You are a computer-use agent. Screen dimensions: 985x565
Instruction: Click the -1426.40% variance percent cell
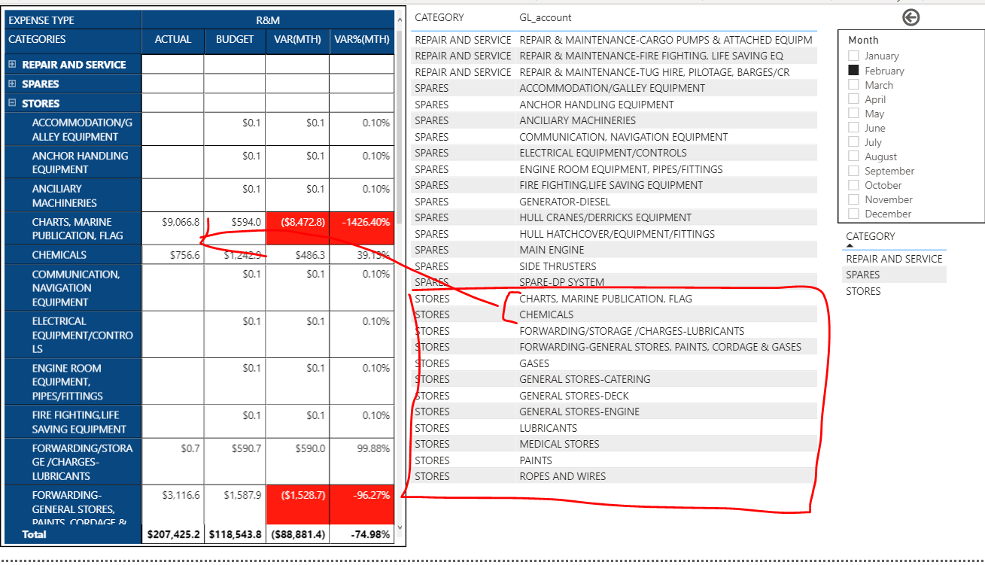(361, 229)
